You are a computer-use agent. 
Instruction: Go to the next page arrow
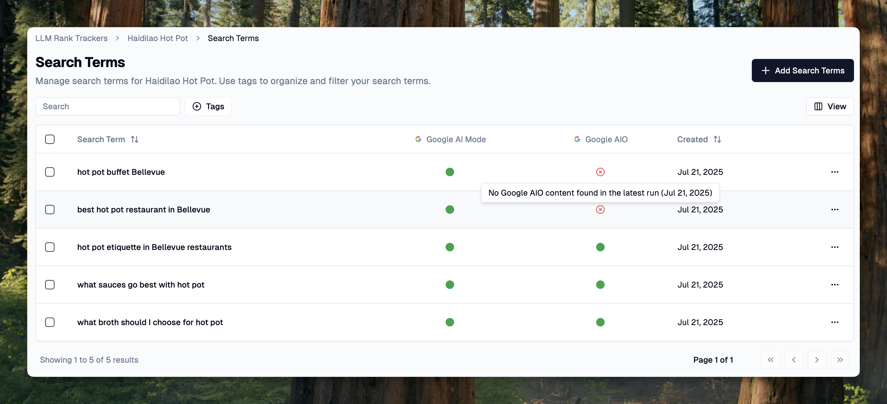pyautogui.click(x=816, y=360)
